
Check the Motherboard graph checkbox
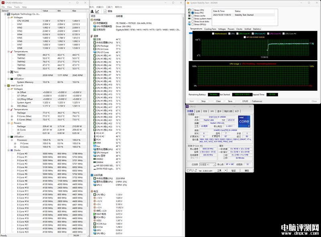coord(213,34)
